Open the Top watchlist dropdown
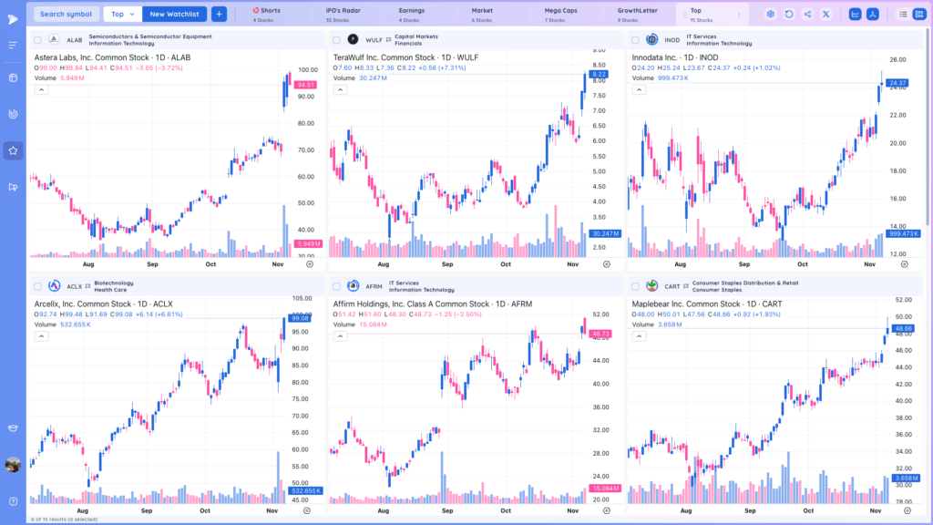This screenshot has width=933, height=525. (x=123, y=14)
